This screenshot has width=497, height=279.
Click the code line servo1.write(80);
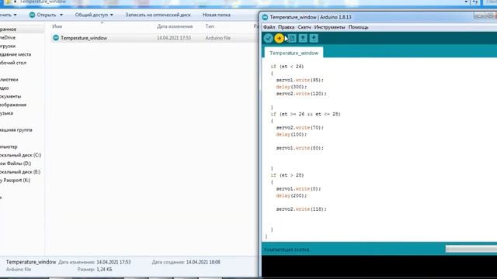300,148
